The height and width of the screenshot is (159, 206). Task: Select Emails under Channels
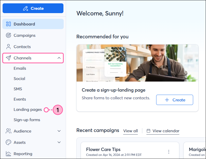pos(20,68)
